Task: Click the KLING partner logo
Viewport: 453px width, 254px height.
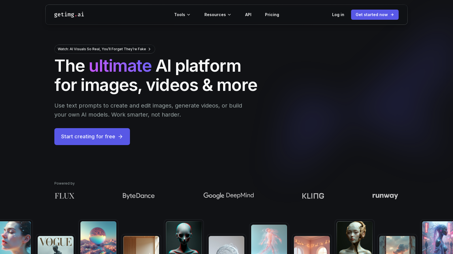Action: [x=313, y=196]
